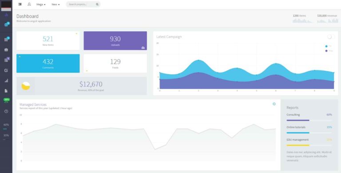Click the 35% progress indicator in sidebar
This screenshot has height=173, width=341.
coord(6,137)
